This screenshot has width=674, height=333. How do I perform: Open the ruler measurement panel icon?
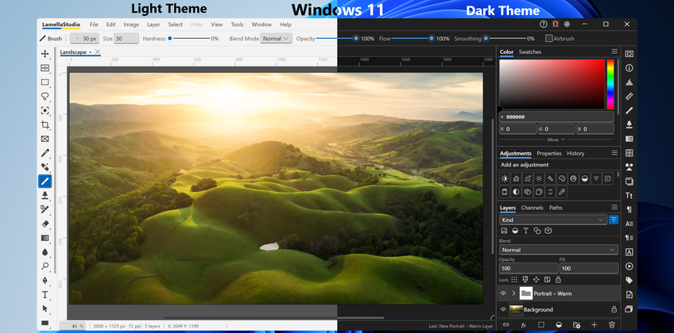click(x=629, y=97)
